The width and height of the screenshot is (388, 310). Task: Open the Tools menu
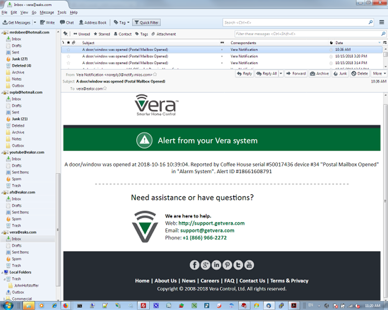62,12
